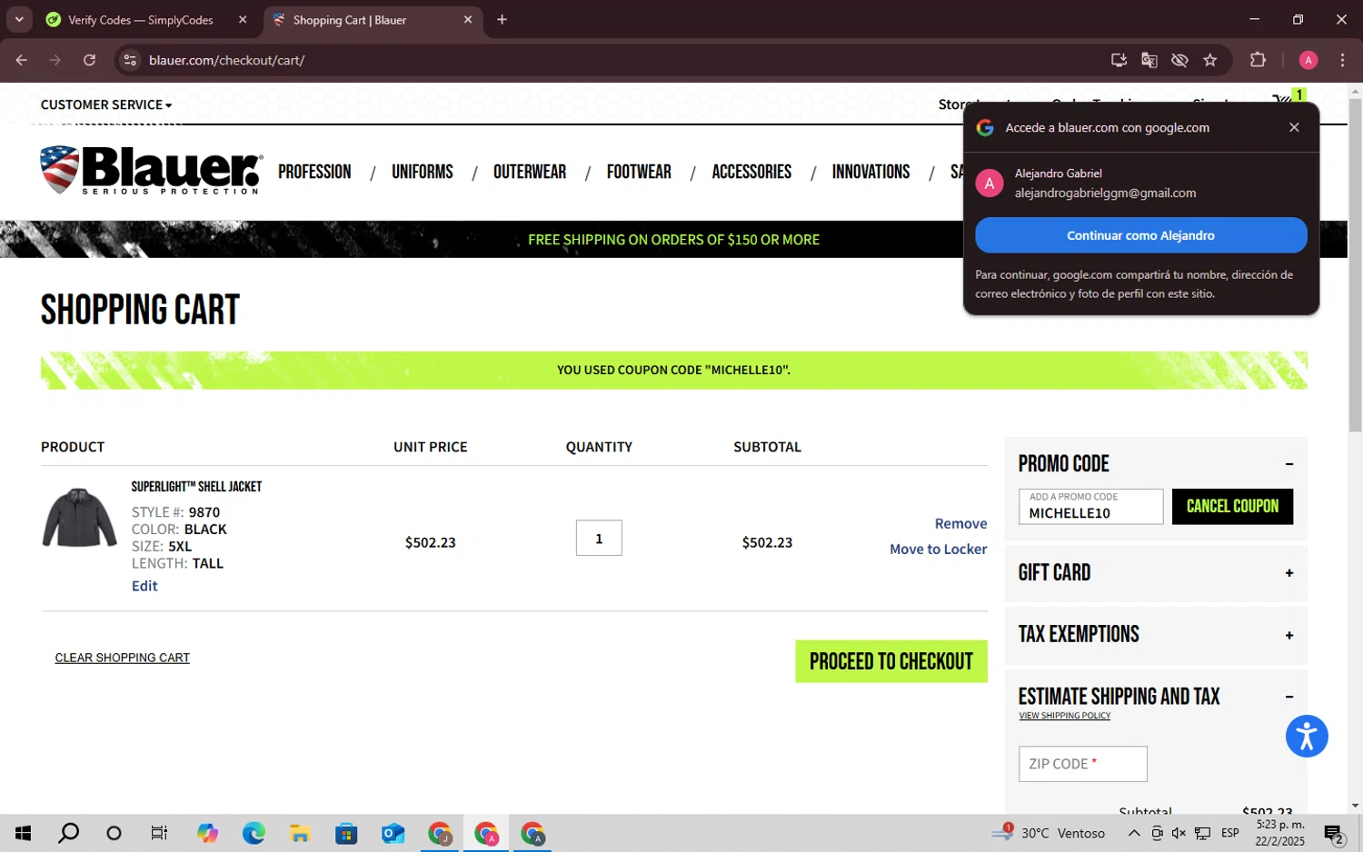Screen dimensions: 1363x852
Task: Select the Alejandro Gabriel Google account
Action: [1140, 183]
